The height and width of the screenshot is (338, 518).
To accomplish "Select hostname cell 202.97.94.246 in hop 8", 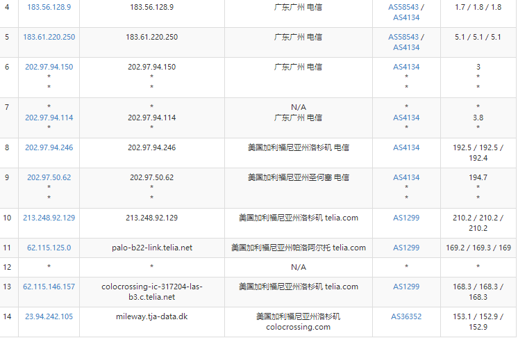I will (x=152, y=147).
